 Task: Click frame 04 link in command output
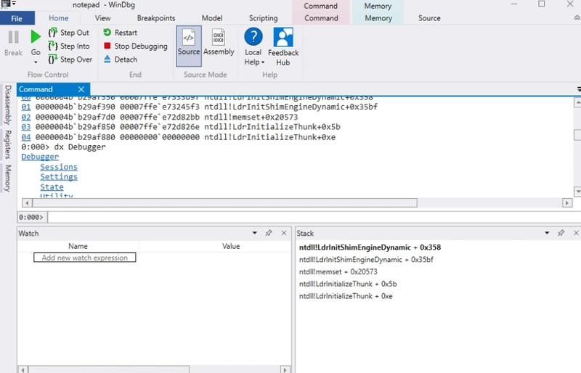click(x=26, y=137)
